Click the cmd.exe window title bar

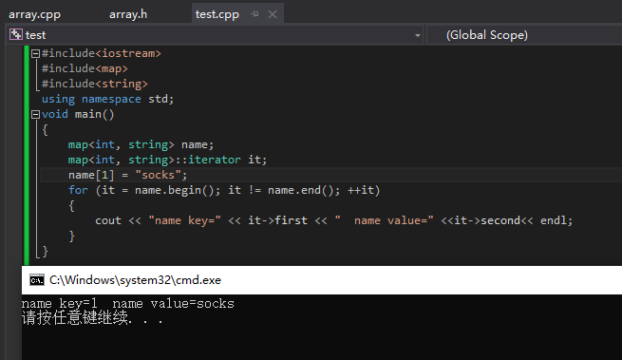point(322,280)
